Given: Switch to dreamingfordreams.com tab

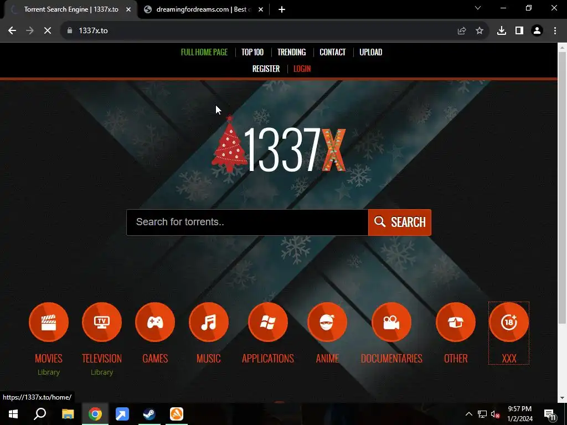Looking at the screenshot, I should [x=203, y=10].
